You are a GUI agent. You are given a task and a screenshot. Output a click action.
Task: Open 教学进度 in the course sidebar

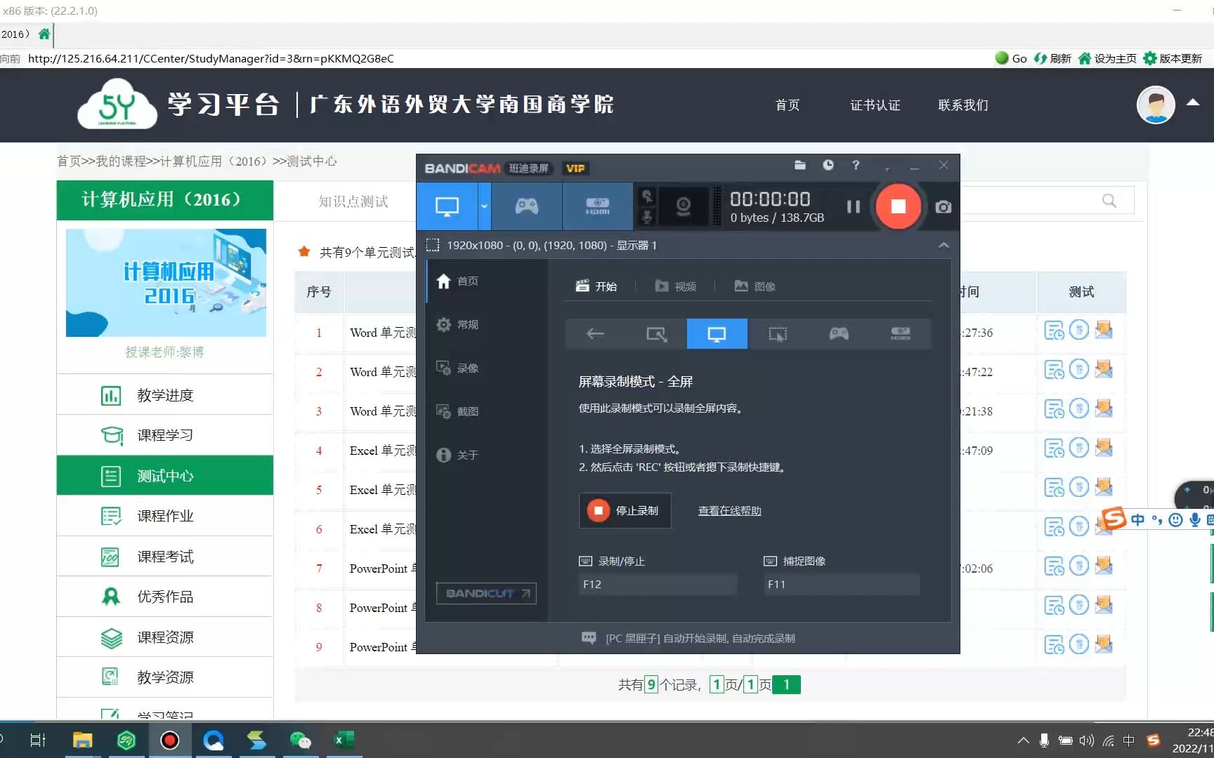(164, 395)
